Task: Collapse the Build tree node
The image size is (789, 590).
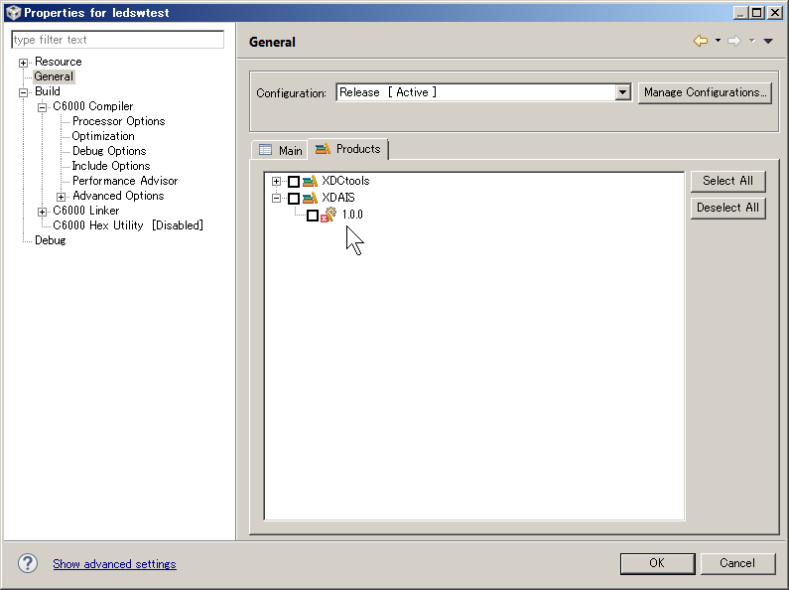Action: (23, 92)
